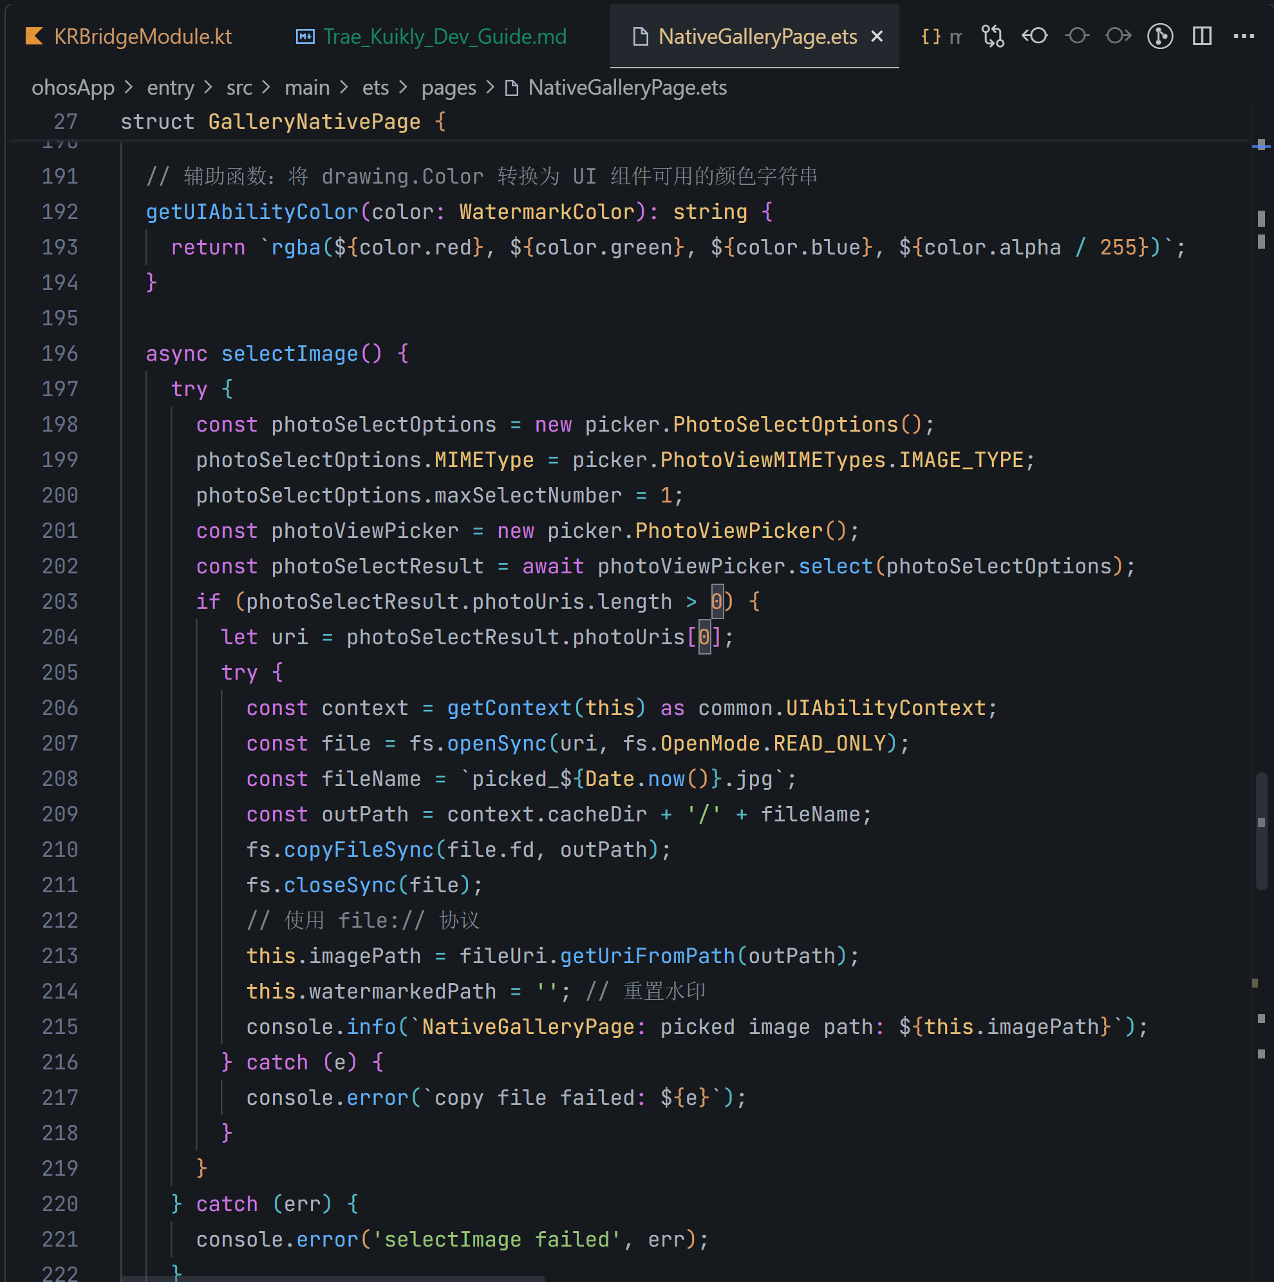Screen dimensions: 1274x1282
Task: Show the Git graph circular icon
Action: [1160, 36]
